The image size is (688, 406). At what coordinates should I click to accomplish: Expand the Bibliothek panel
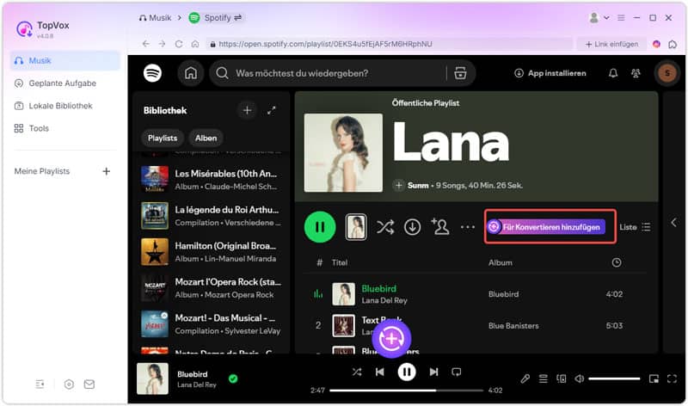271,110
